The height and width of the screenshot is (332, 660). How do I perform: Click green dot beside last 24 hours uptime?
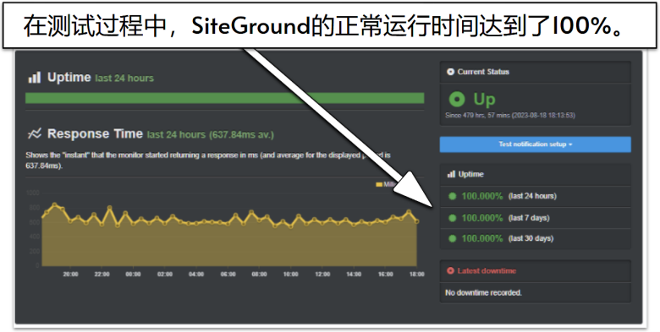pyautogui.click(x=452, y=196)
